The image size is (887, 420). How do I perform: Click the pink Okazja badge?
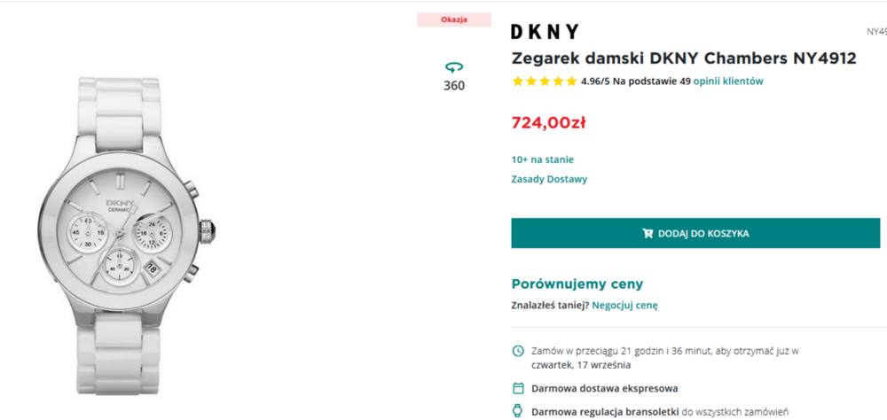click(453, 19)
